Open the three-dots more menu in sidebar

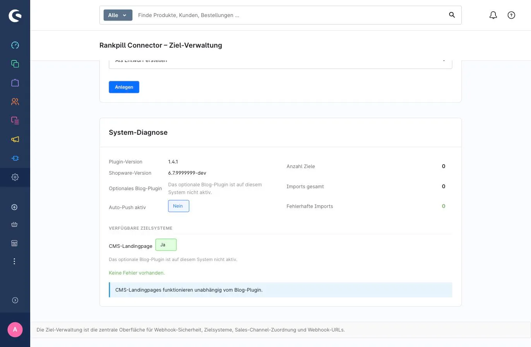pyautogui.click(x=14, y=261)
